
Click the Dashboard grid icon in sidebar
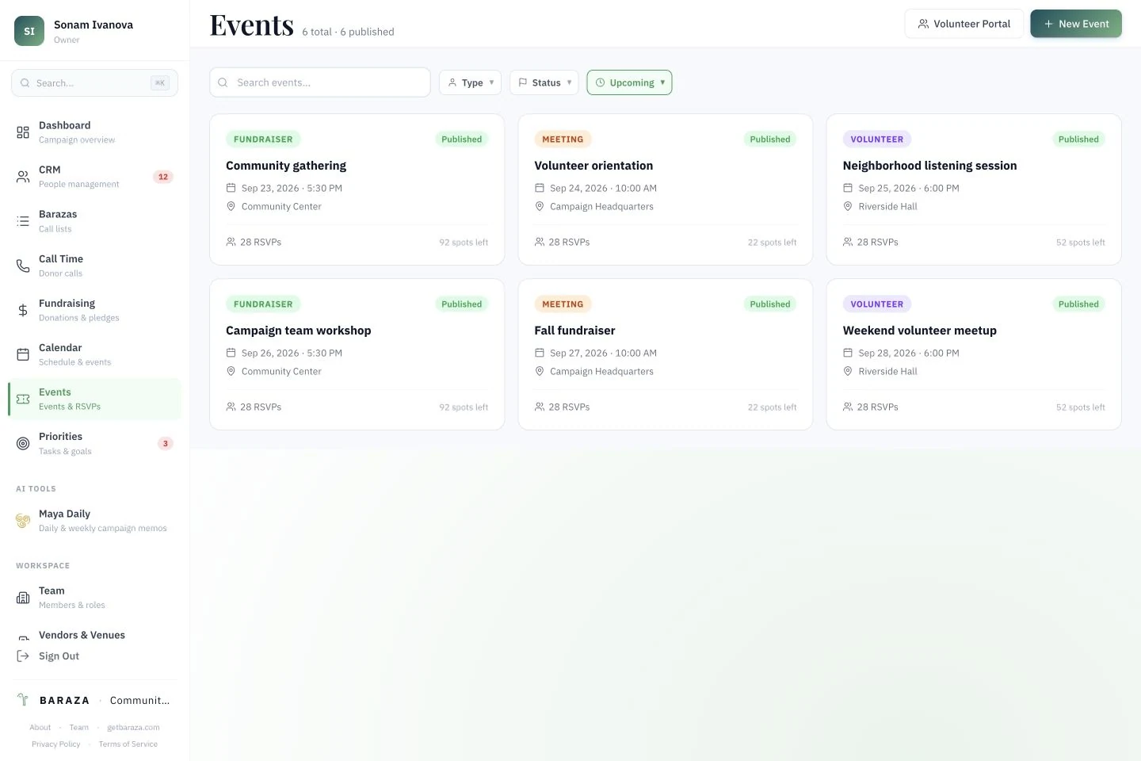coord(23,132)
